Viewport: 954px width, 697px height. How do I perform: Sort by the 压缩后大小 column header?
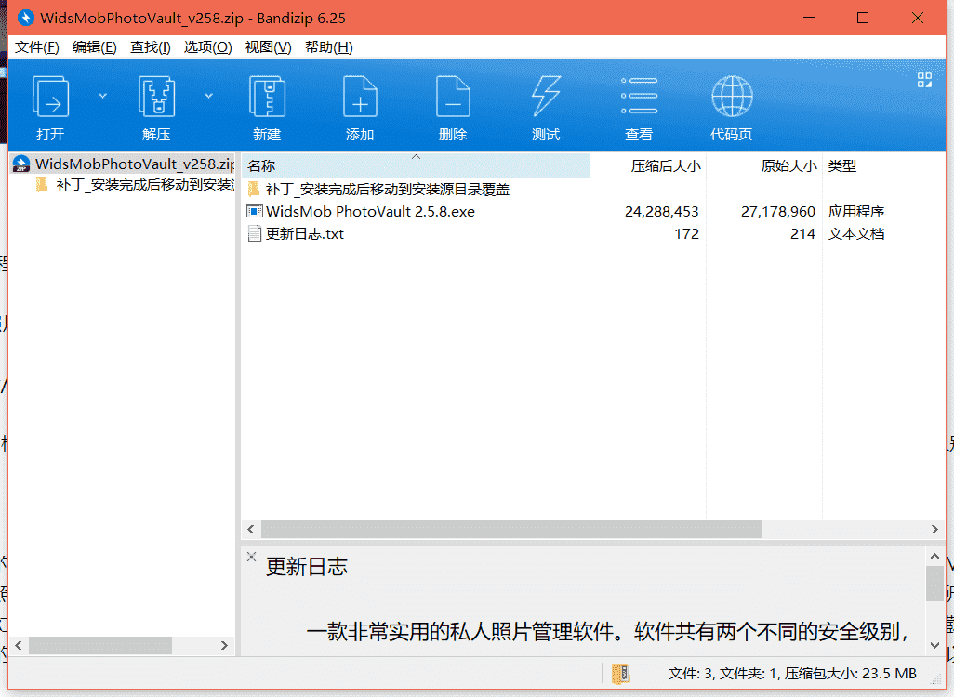[648, 165]
